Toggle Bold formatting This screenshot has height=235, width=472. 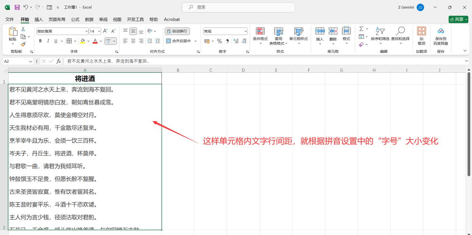pyautogui.click(x=40, y=41)
